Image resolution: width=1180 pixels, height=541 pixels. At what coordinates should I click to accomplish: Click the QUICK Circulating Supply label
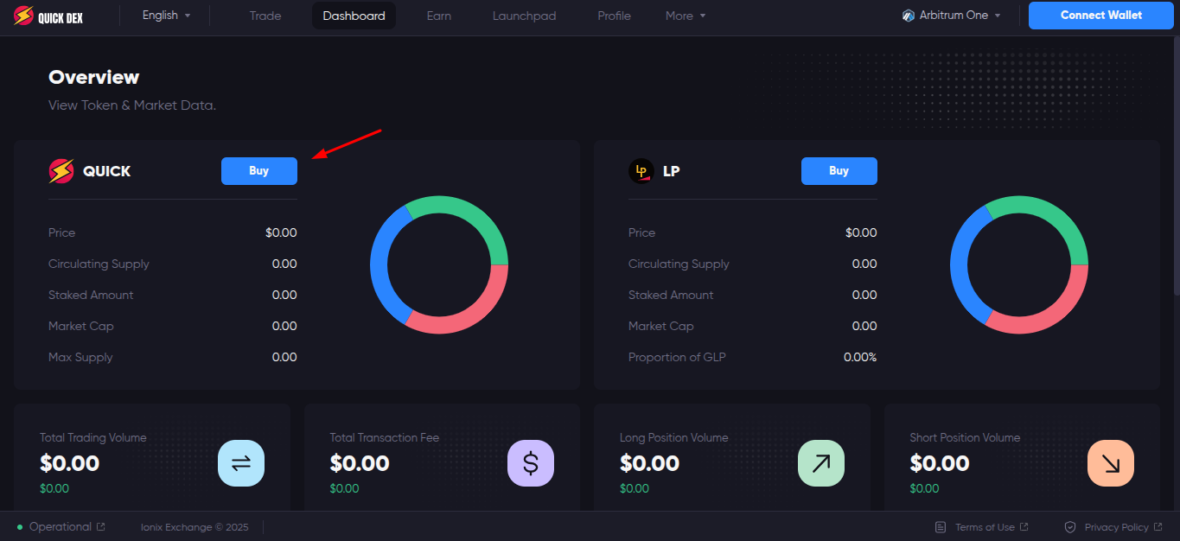[x=99, y=264]
